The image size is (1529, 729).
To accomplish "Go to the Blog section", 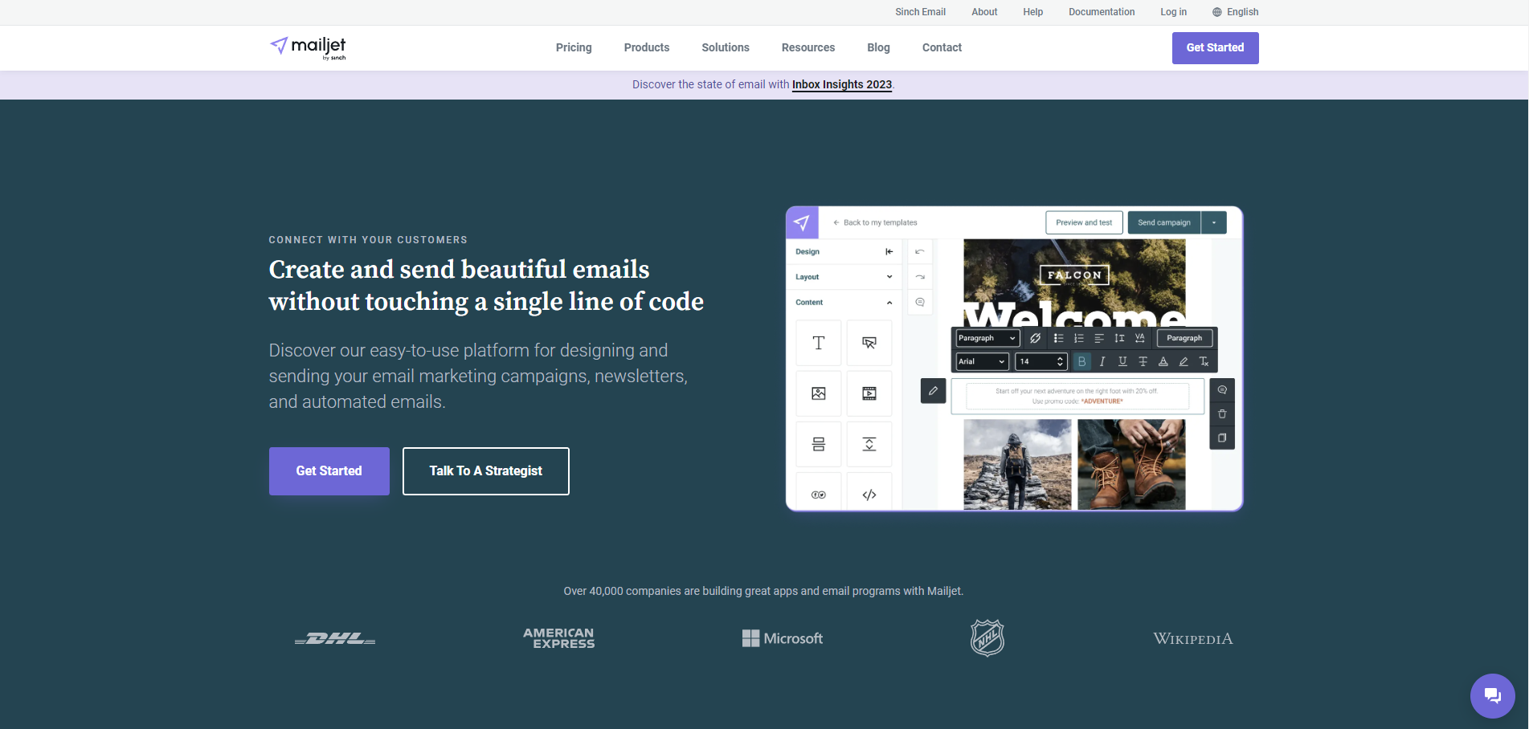I will (878, 47).
